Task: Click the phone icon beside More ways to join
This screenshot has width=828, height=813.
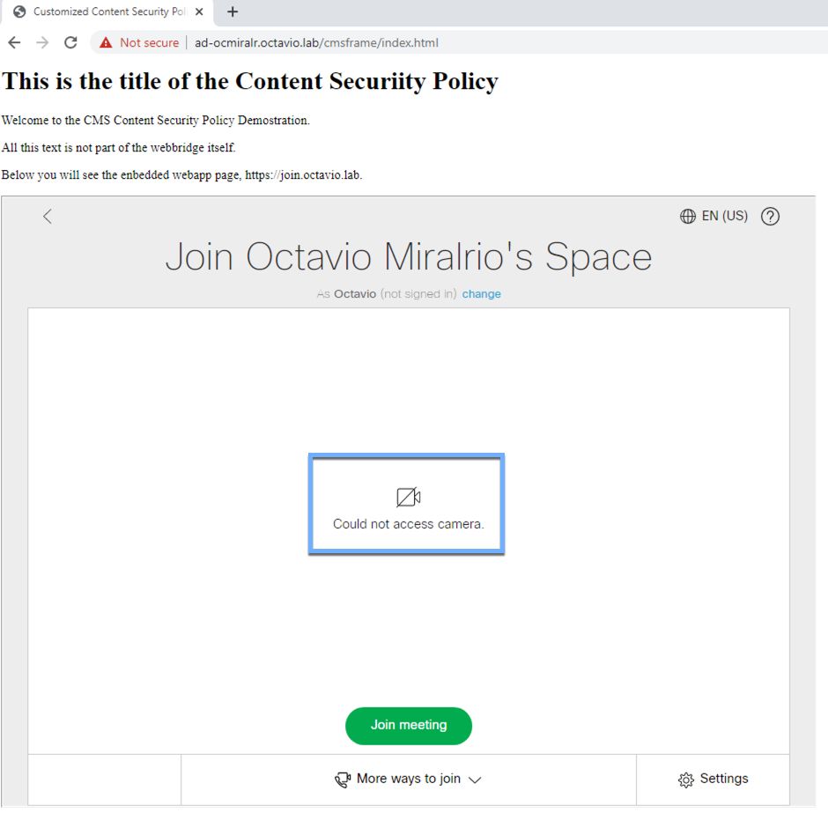Action: [x=343, y=780]
